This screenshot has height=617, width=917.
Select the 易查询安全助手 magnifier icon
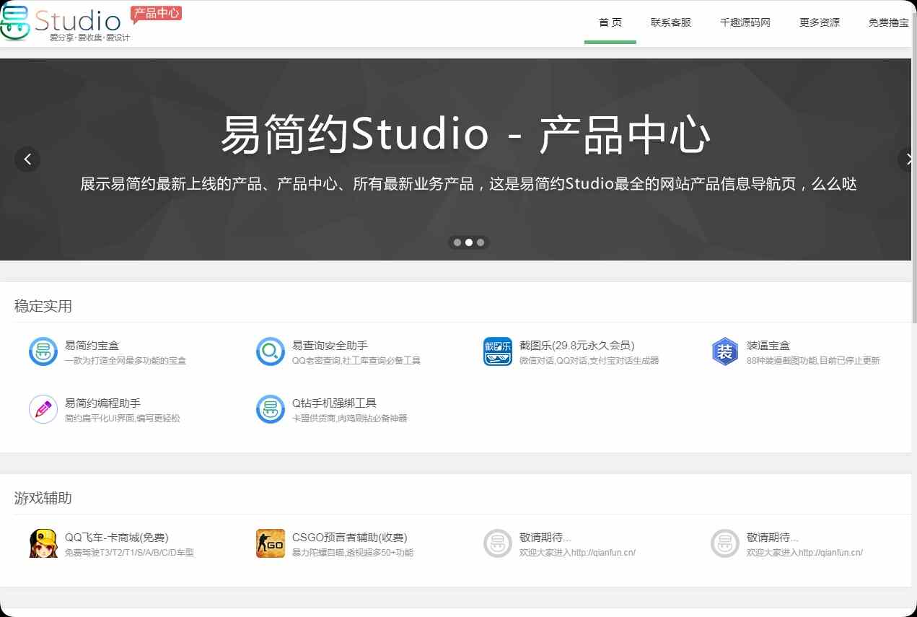click(270, 351)
